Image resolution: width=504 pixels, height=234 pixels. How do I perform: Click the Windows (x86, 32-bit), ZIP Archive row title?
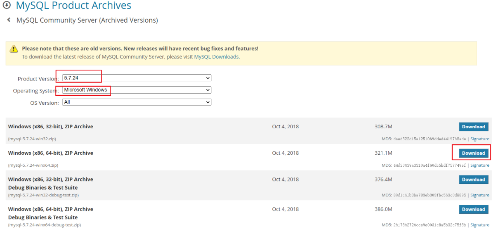(50, 127)
